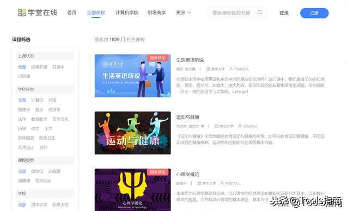Click the blue 注册 button
347x211 pixels.
(x=314, y=13)
